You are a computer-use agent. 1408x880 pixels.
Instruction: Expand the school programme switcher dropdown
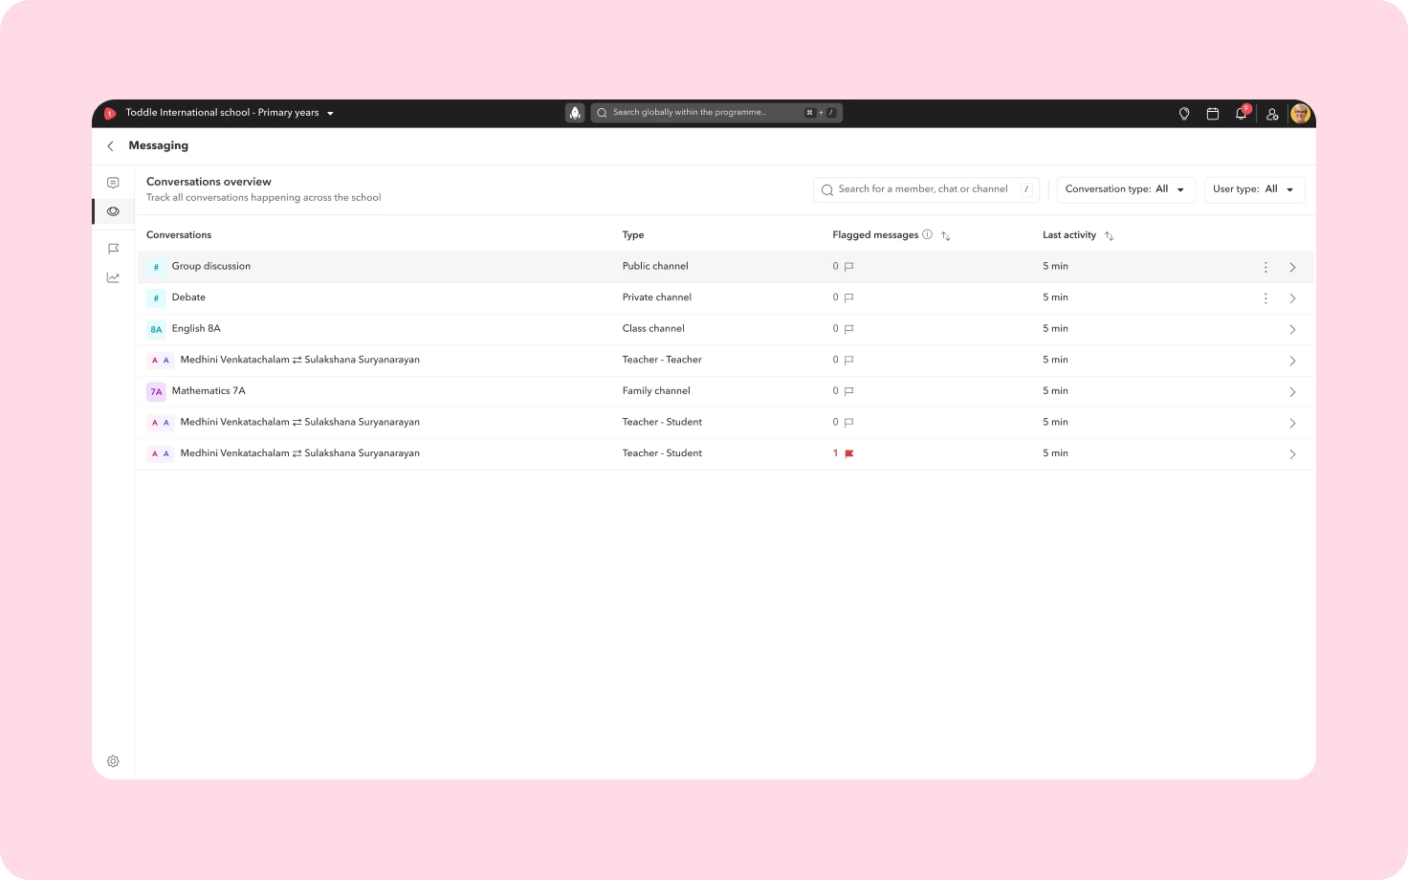point(331,113)
